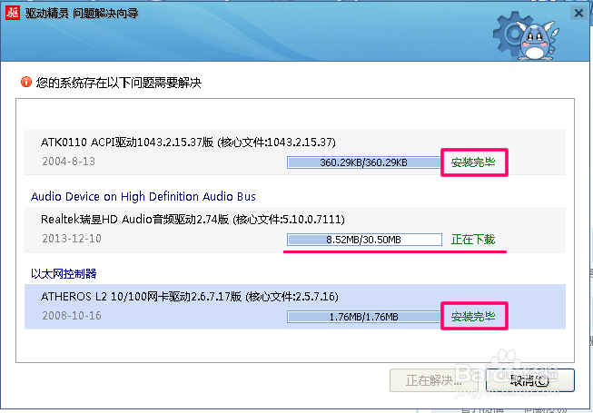
Task: Click the 正在下载 status for Realtek
Action: (473, 240)
